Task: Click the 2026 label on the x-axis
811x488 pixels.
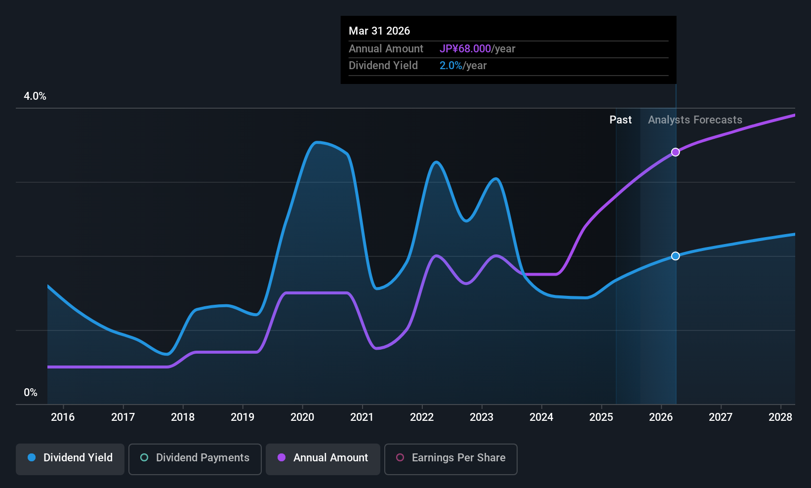Action: coord(661,417)
